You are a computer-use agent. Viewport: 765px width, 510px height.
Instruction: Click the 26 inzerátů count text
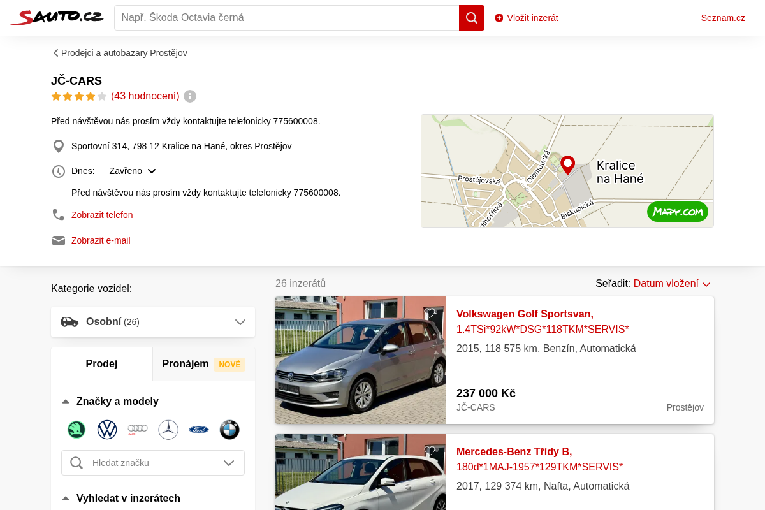coord(300,283)
